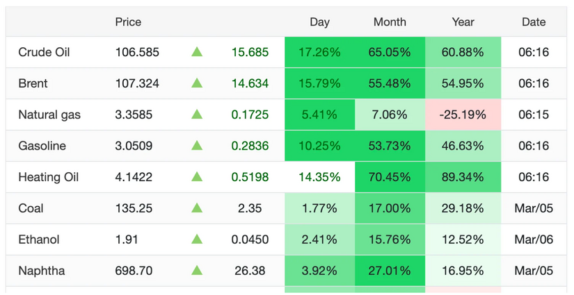Open the Heating Oil link
The image size is (574, 295).
[49, 177]
